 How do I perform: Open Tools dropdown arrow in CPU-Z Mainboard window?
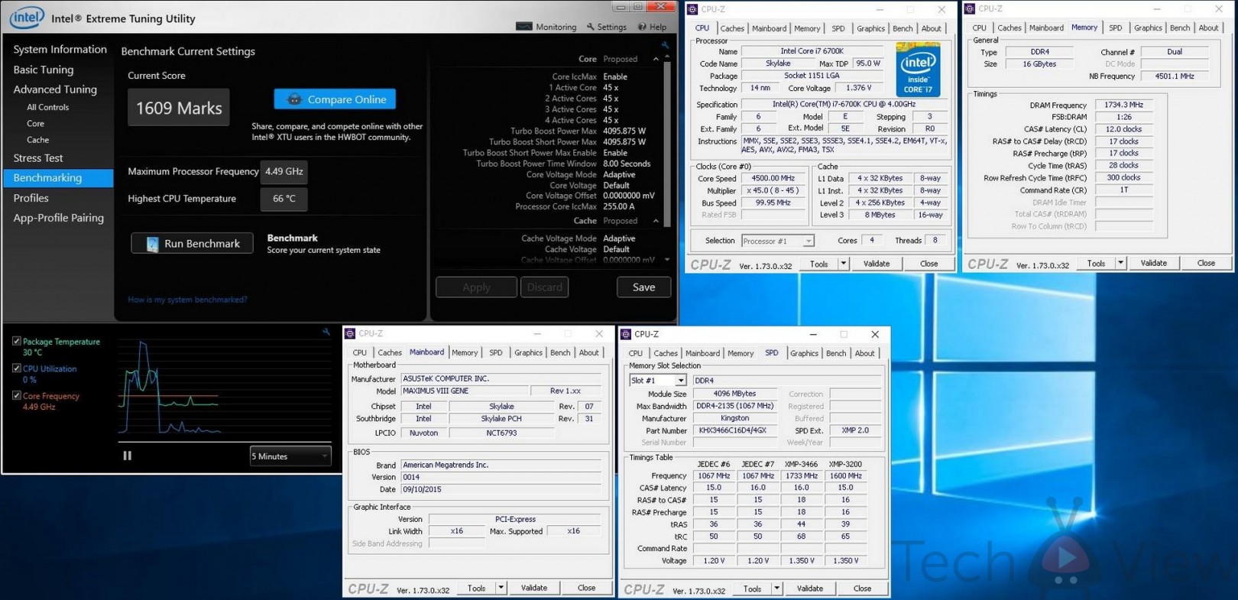click(x=501, y=588)
